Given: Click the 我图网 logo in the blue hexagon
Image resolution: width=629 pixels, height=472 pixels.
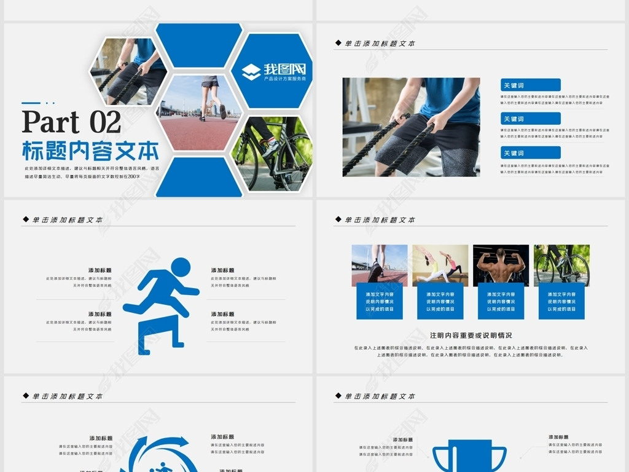Looking at the screenshot, I should pyautogui.click(x=274, y=72).
